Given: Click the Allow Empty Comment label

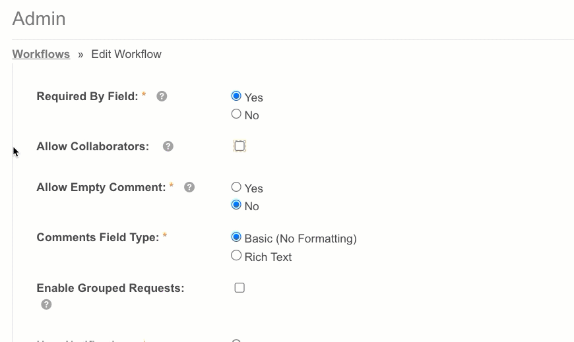Looking at the screenshot, I should coord(101,187).
